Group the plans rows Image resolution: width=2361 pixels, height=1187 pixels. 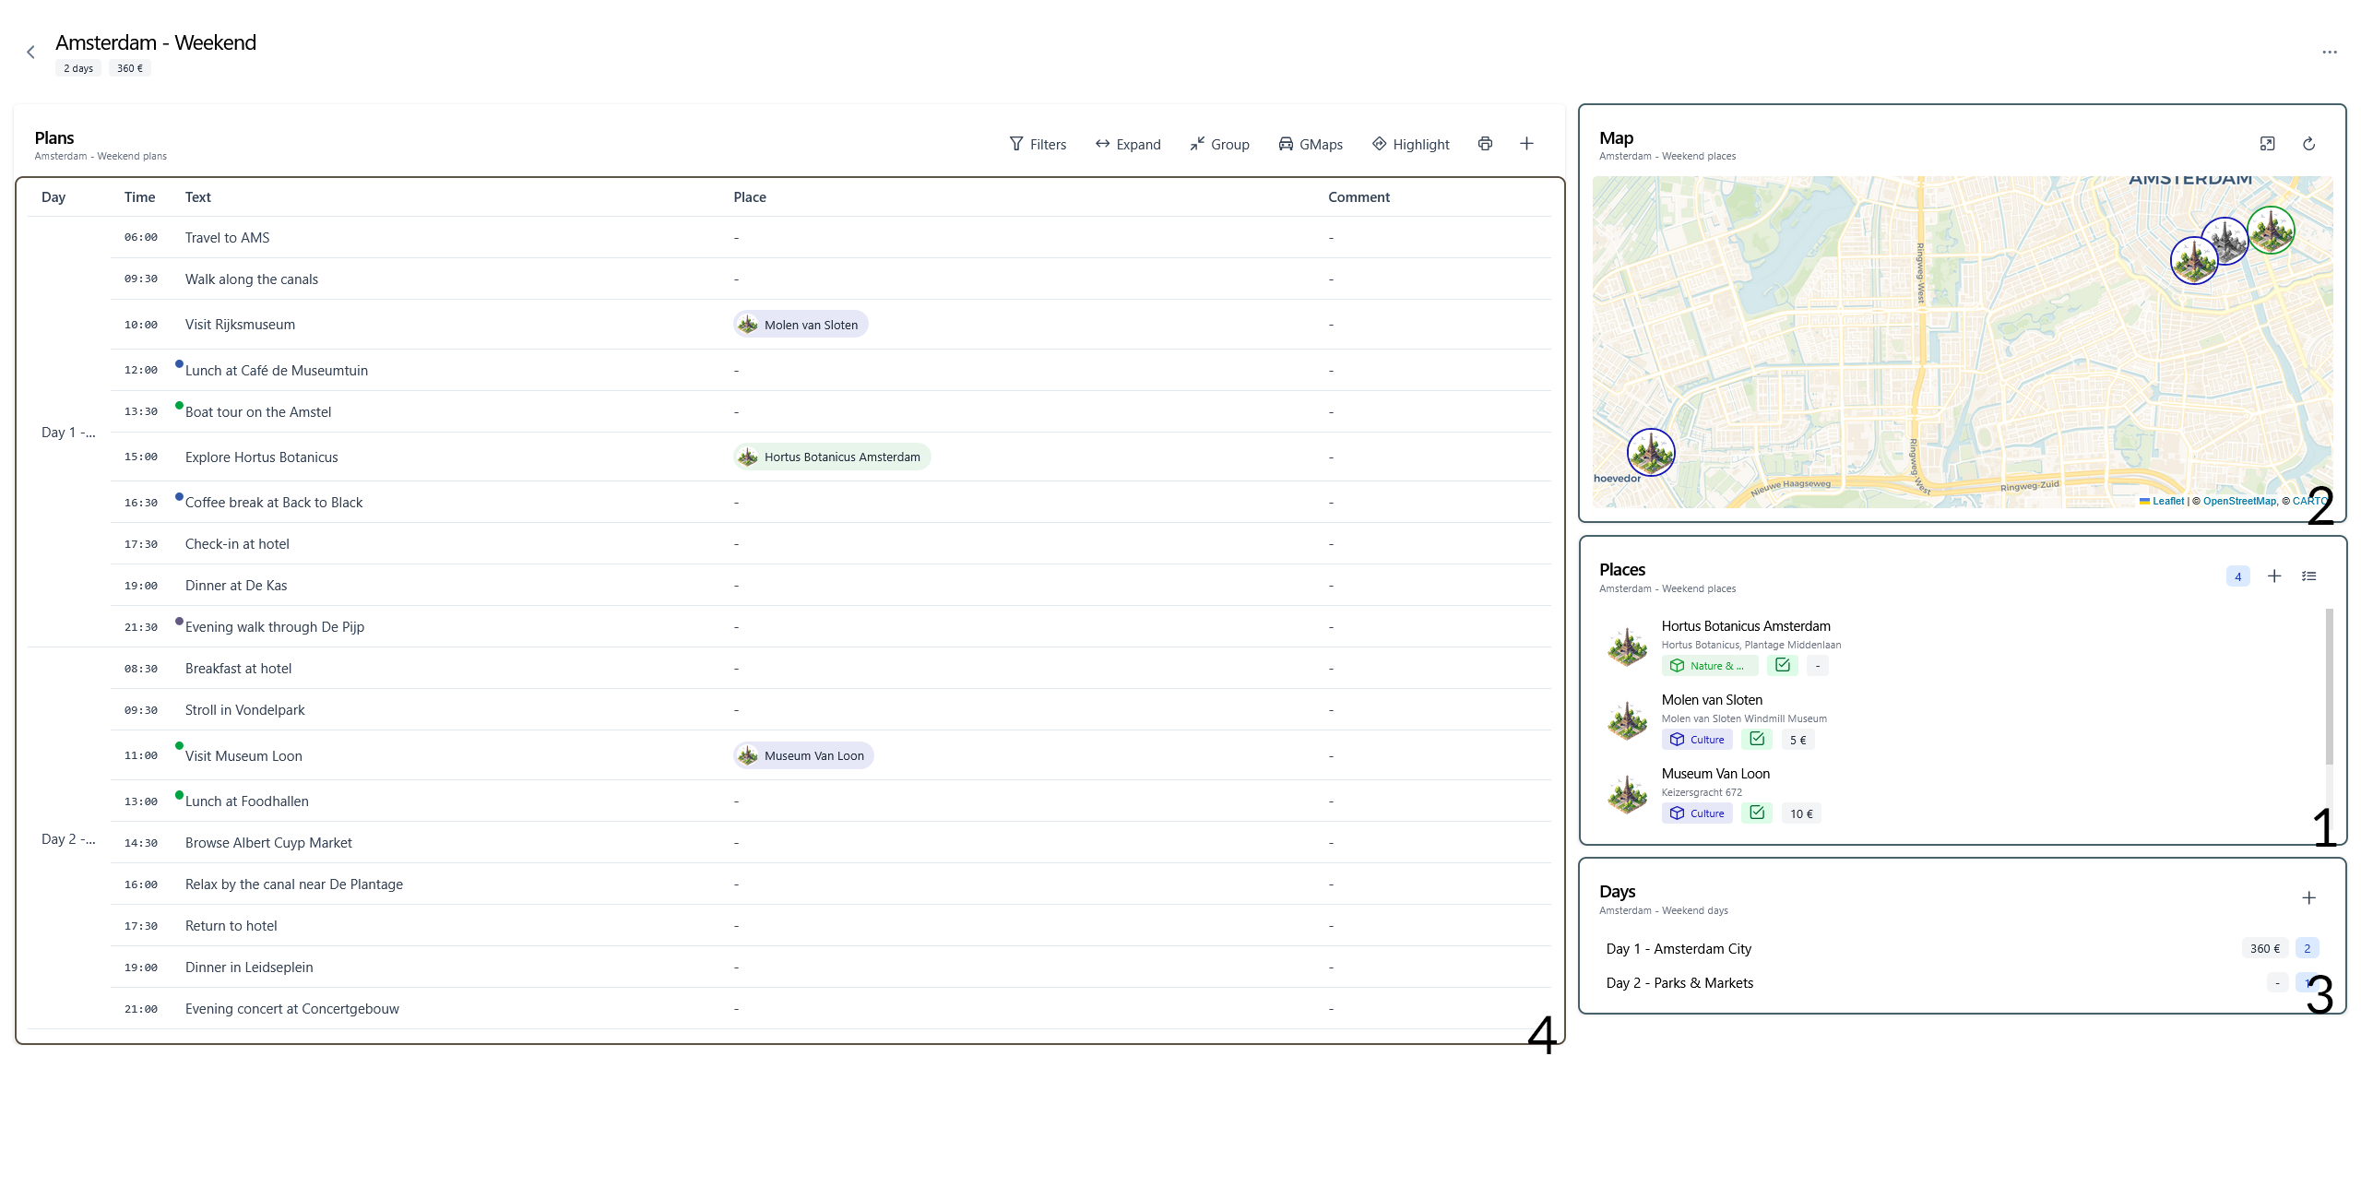[x=1218, y=145]
